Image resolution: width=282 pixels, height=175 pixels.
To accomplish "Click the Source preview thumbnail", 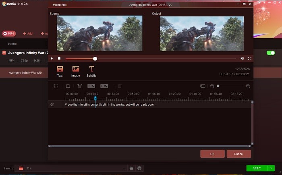I will (x=100, y=33).
